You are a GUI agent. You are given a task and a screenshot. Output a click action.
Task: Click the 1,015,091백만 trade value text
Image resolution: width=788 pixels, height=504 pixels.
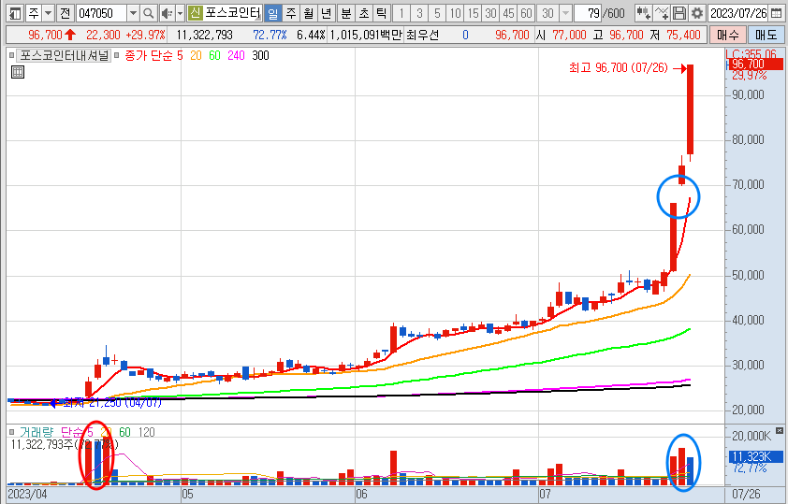coord(365,35)
